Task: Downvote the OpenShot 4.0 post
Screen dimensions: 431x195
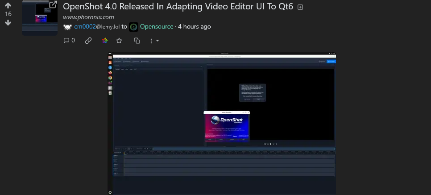Action: (8, 23)
